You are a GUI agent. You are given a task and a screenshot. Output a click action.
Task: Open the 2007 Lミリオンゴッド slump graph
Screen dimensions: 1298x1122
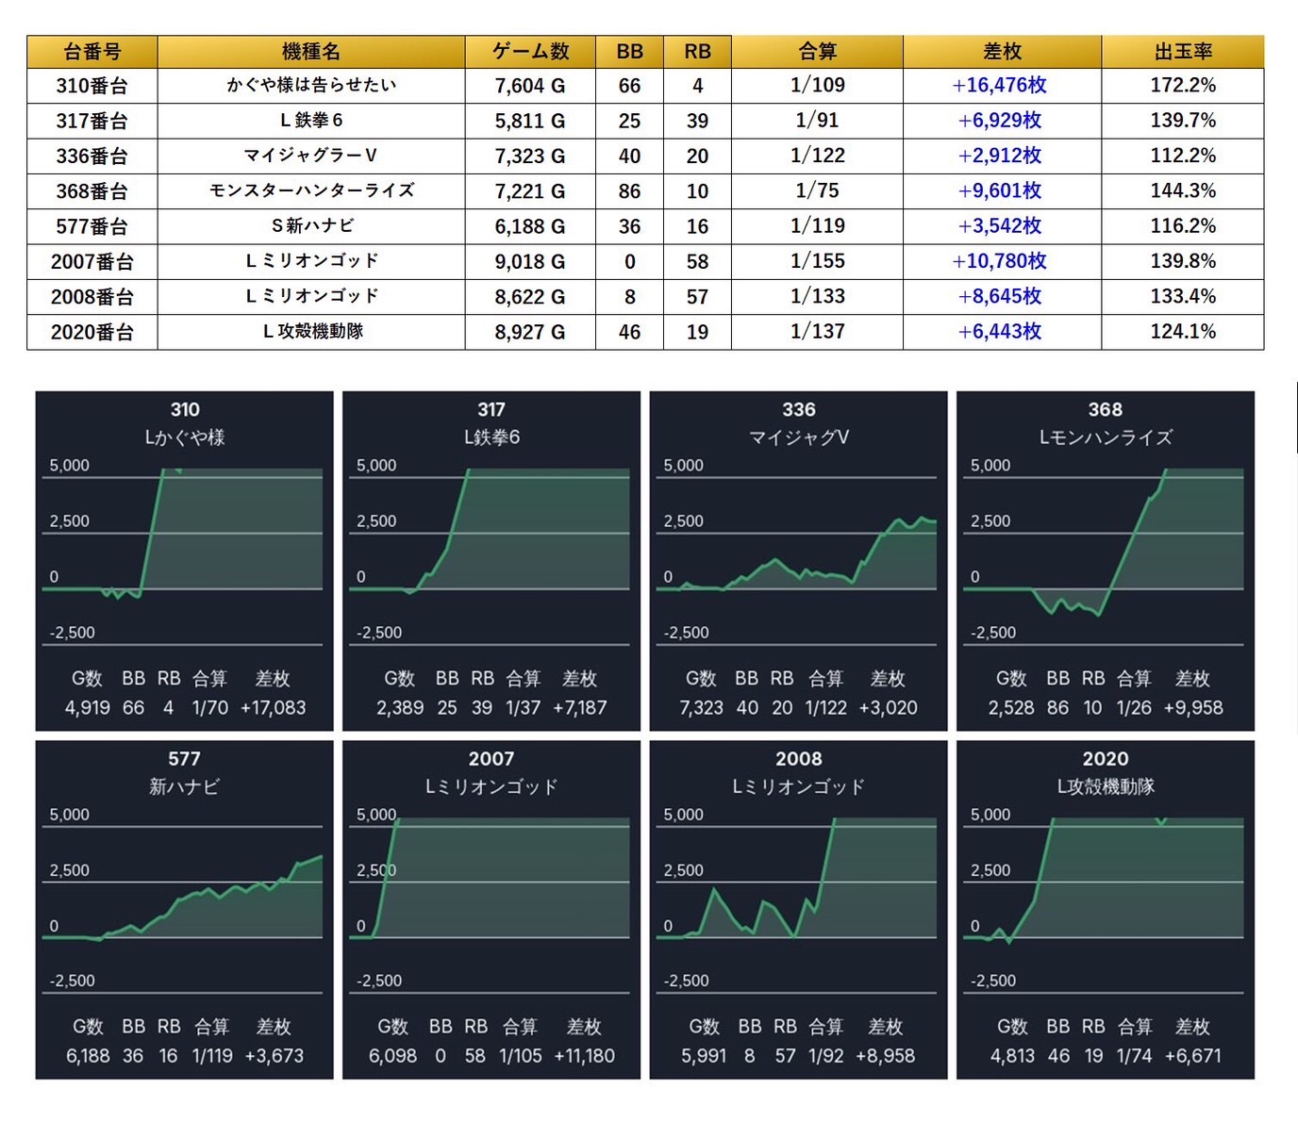coord(491,910)
